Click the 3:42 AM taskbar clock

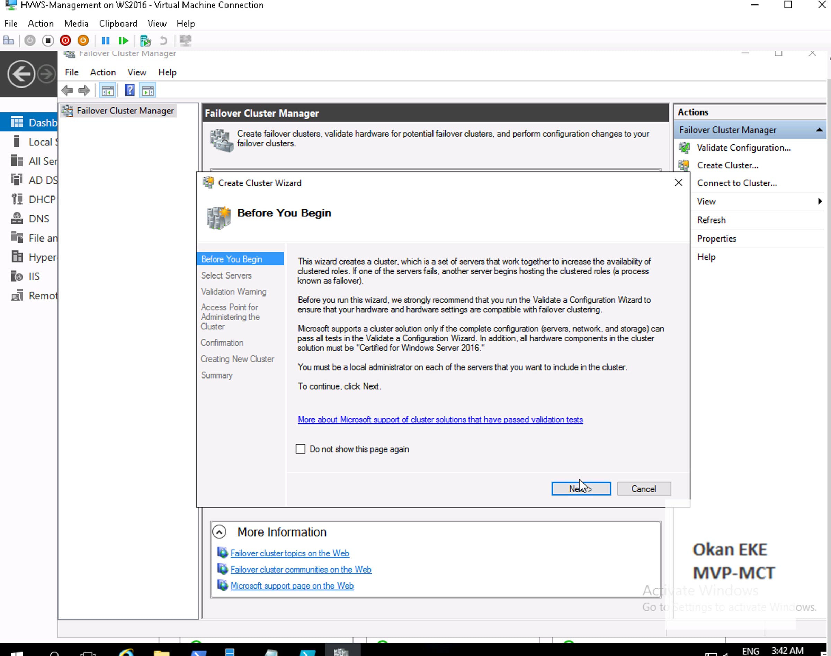[x=787, y=650]
